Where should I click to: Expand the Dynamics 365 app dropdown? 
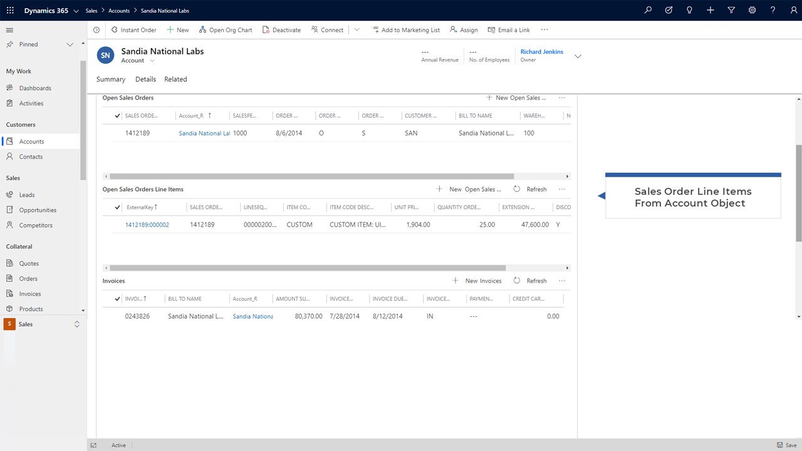click(x=76, y=11)
